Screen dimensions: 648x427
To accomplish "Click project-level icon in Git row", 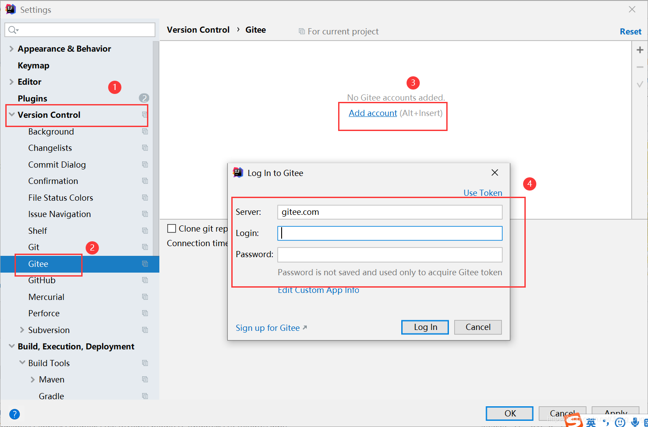I will coord(145,247).
